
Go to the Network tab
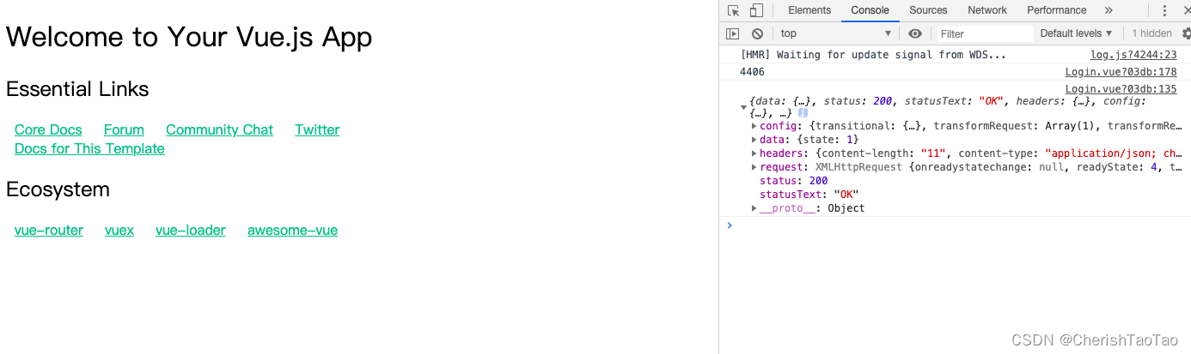point(987,10)
